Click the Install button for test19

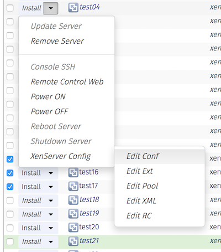pos(31,214)
